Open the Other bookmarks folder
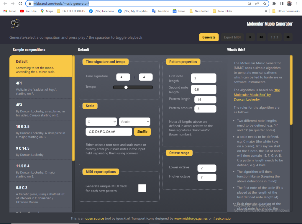The height and width of the screenshot is (224, 302). click(286, 11)
